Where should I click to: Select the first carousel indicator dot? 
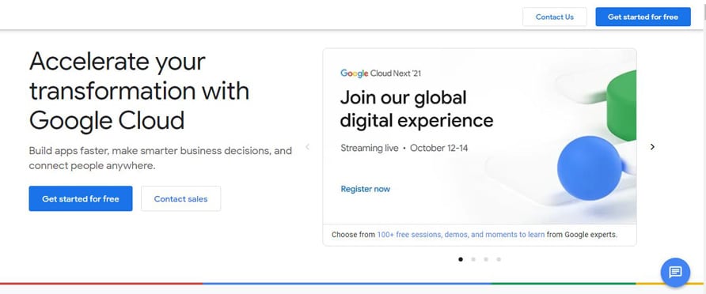click(460, 259)
